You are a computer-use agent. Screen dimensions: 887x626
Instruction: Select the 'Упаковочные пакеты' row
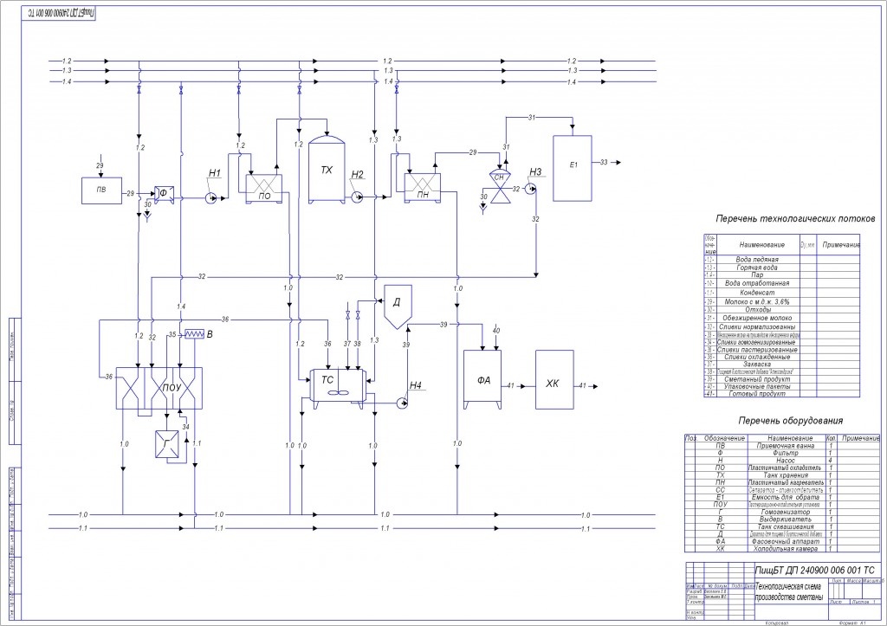[782, 387]
